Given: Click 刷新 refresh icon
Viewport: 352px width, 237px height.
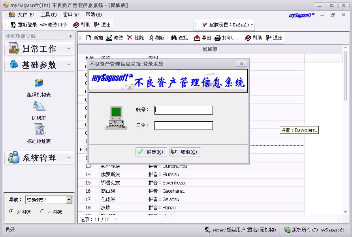Looking at the screenshot, I should (x=150, y=38).
